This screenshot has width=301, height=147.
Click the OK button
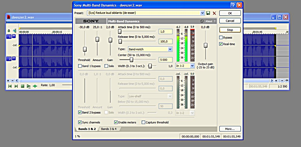point(230,13)
